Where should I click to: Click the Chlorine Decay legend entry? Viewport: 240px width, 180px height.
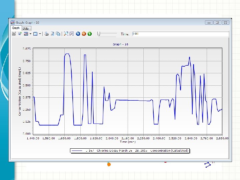point(130,151)
